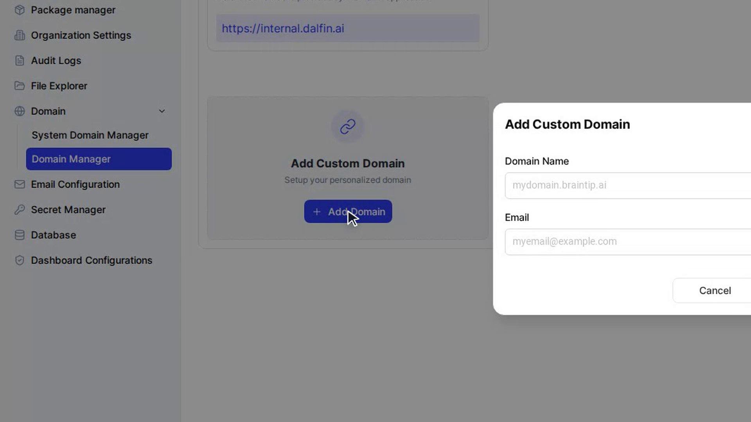The image size is (751, 422).
Task: Click the Audit Logs document icon
Action: pyautogui.click(x=20, y=61)
